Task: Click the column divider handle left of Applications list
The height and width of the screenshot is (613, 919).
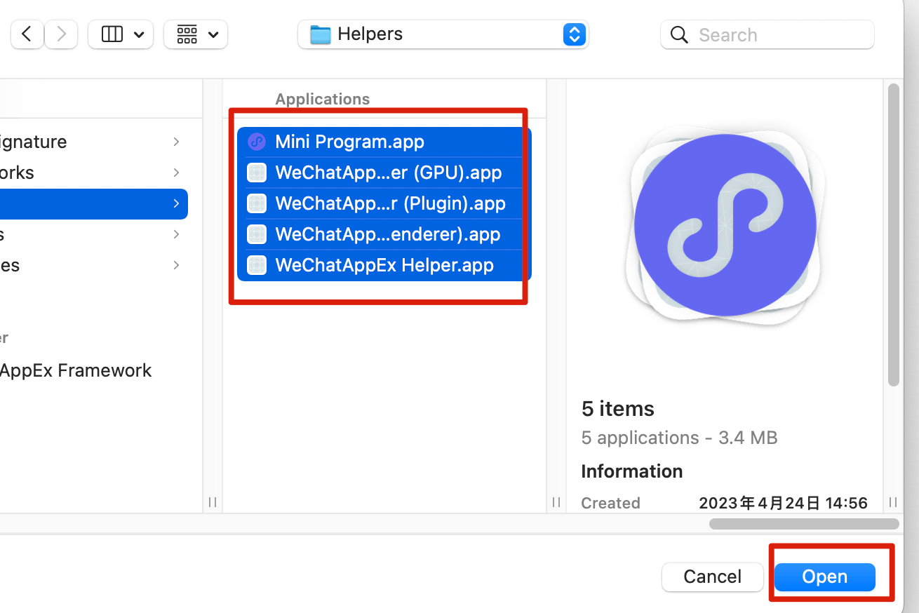Action: pyautogui.click(x=213, y=502)
